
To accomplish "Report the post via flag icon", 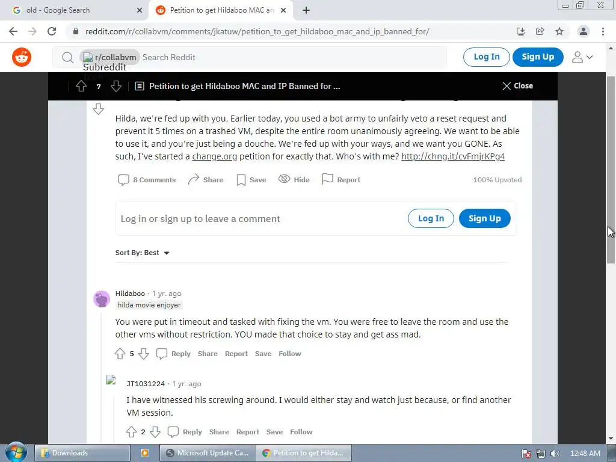I will point(327,179).
